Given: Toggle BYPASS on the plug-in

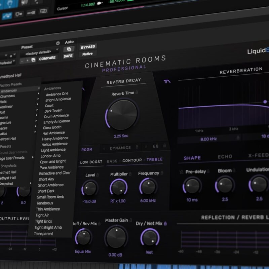Looking at the screenshot, I should pos(88,47).
